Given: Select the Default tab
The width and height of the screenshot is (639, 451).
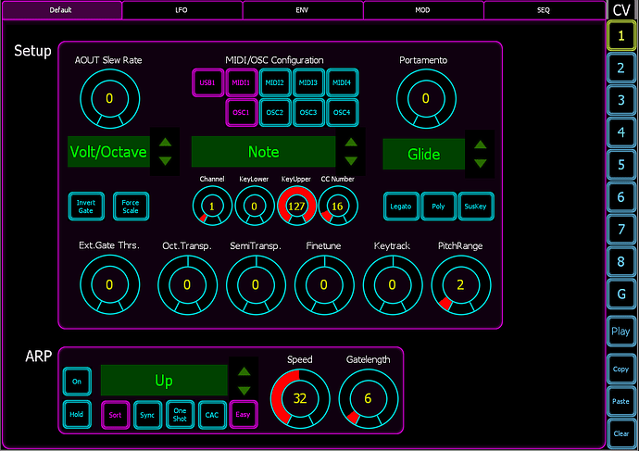Looking at the screenshot, I should 61,10.
